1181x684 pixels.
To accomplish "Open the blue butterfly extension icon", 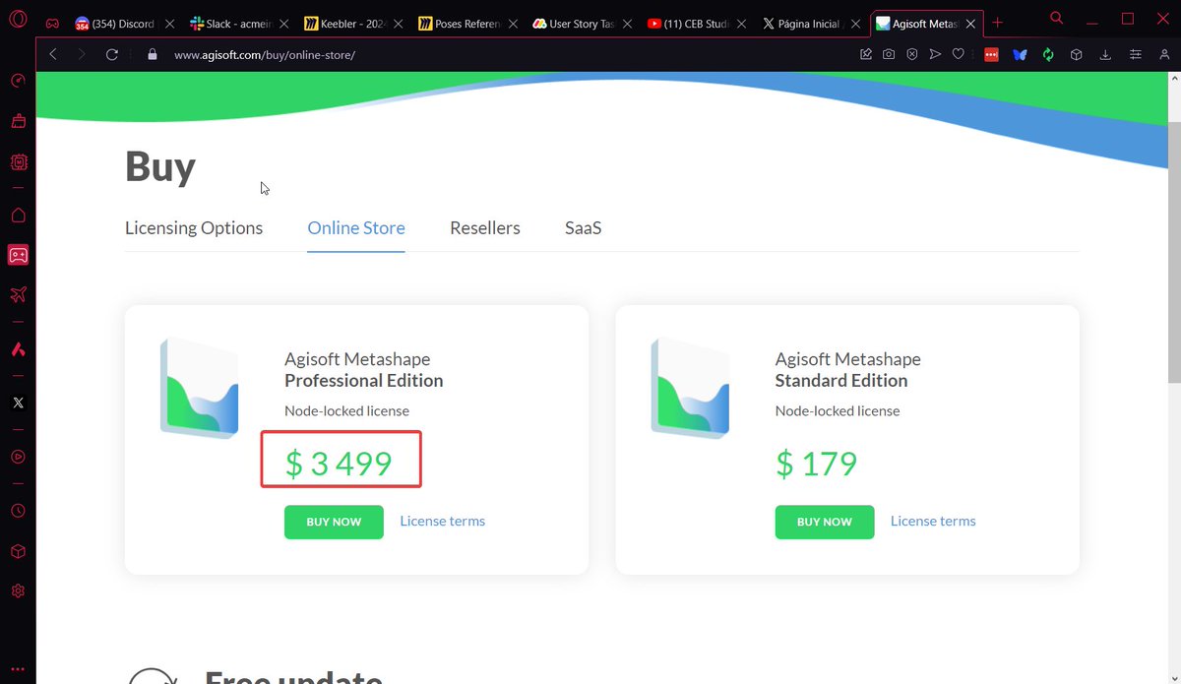I will tap(1020, 54).
